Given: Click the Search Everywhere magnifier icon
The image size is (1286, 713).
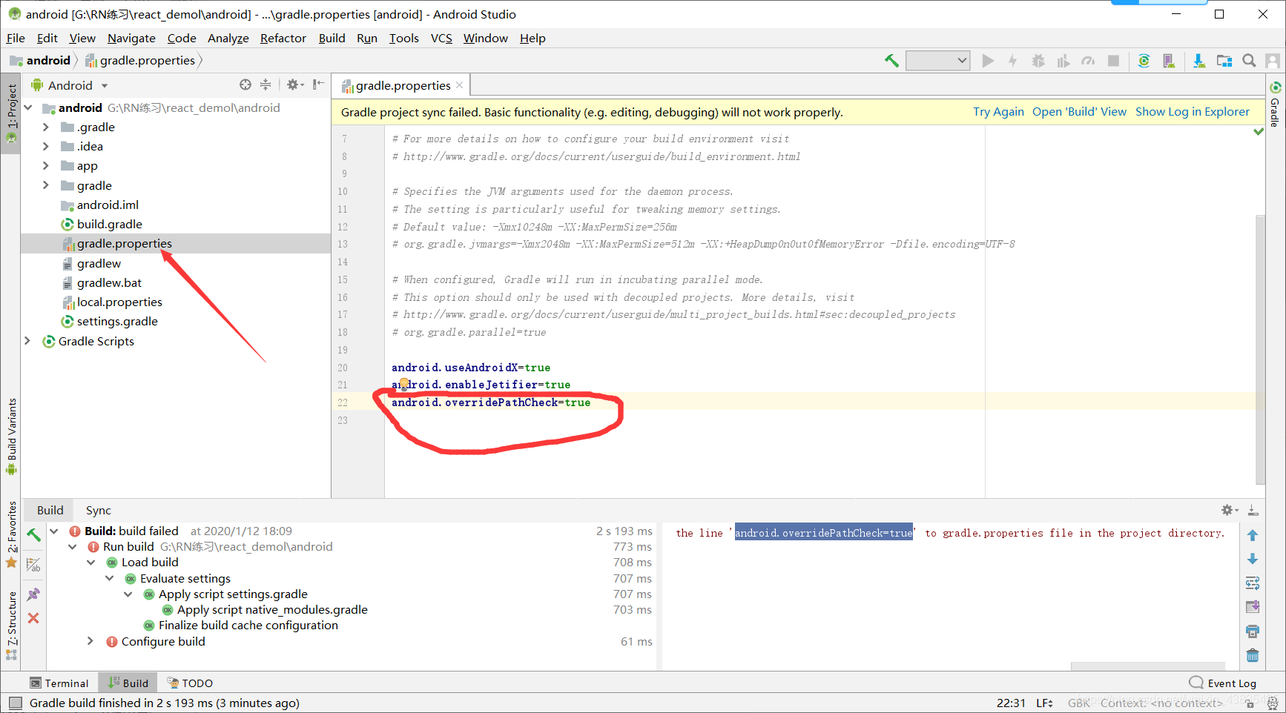Looking at the screenshot, I should pos(1249,61).
